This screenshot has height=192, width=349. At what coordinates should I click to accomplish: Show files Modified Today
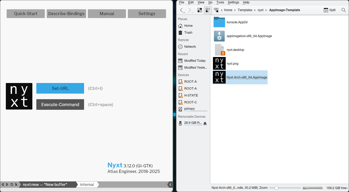[x=193, y=61]
